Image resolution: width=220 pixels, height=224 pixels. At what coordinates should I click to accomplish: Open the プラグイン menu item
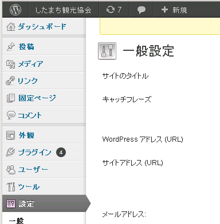(34, 153)
